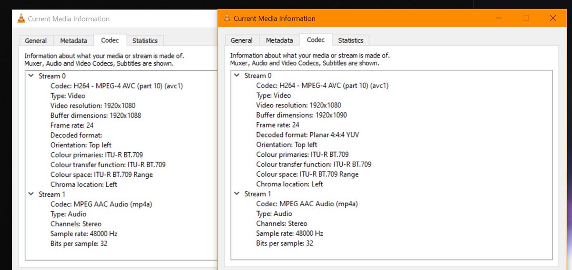This screenshot has width=572, height=270.
Task: Collapse Stream 0 in left window
Action: tap(31, 76)
